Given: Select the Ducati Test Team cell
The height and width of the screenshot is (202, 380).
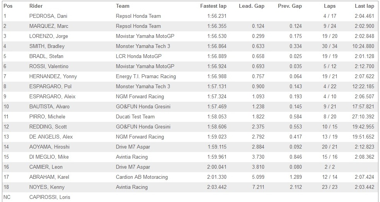Looking at the screenshot, I should (x=135, y=117).
